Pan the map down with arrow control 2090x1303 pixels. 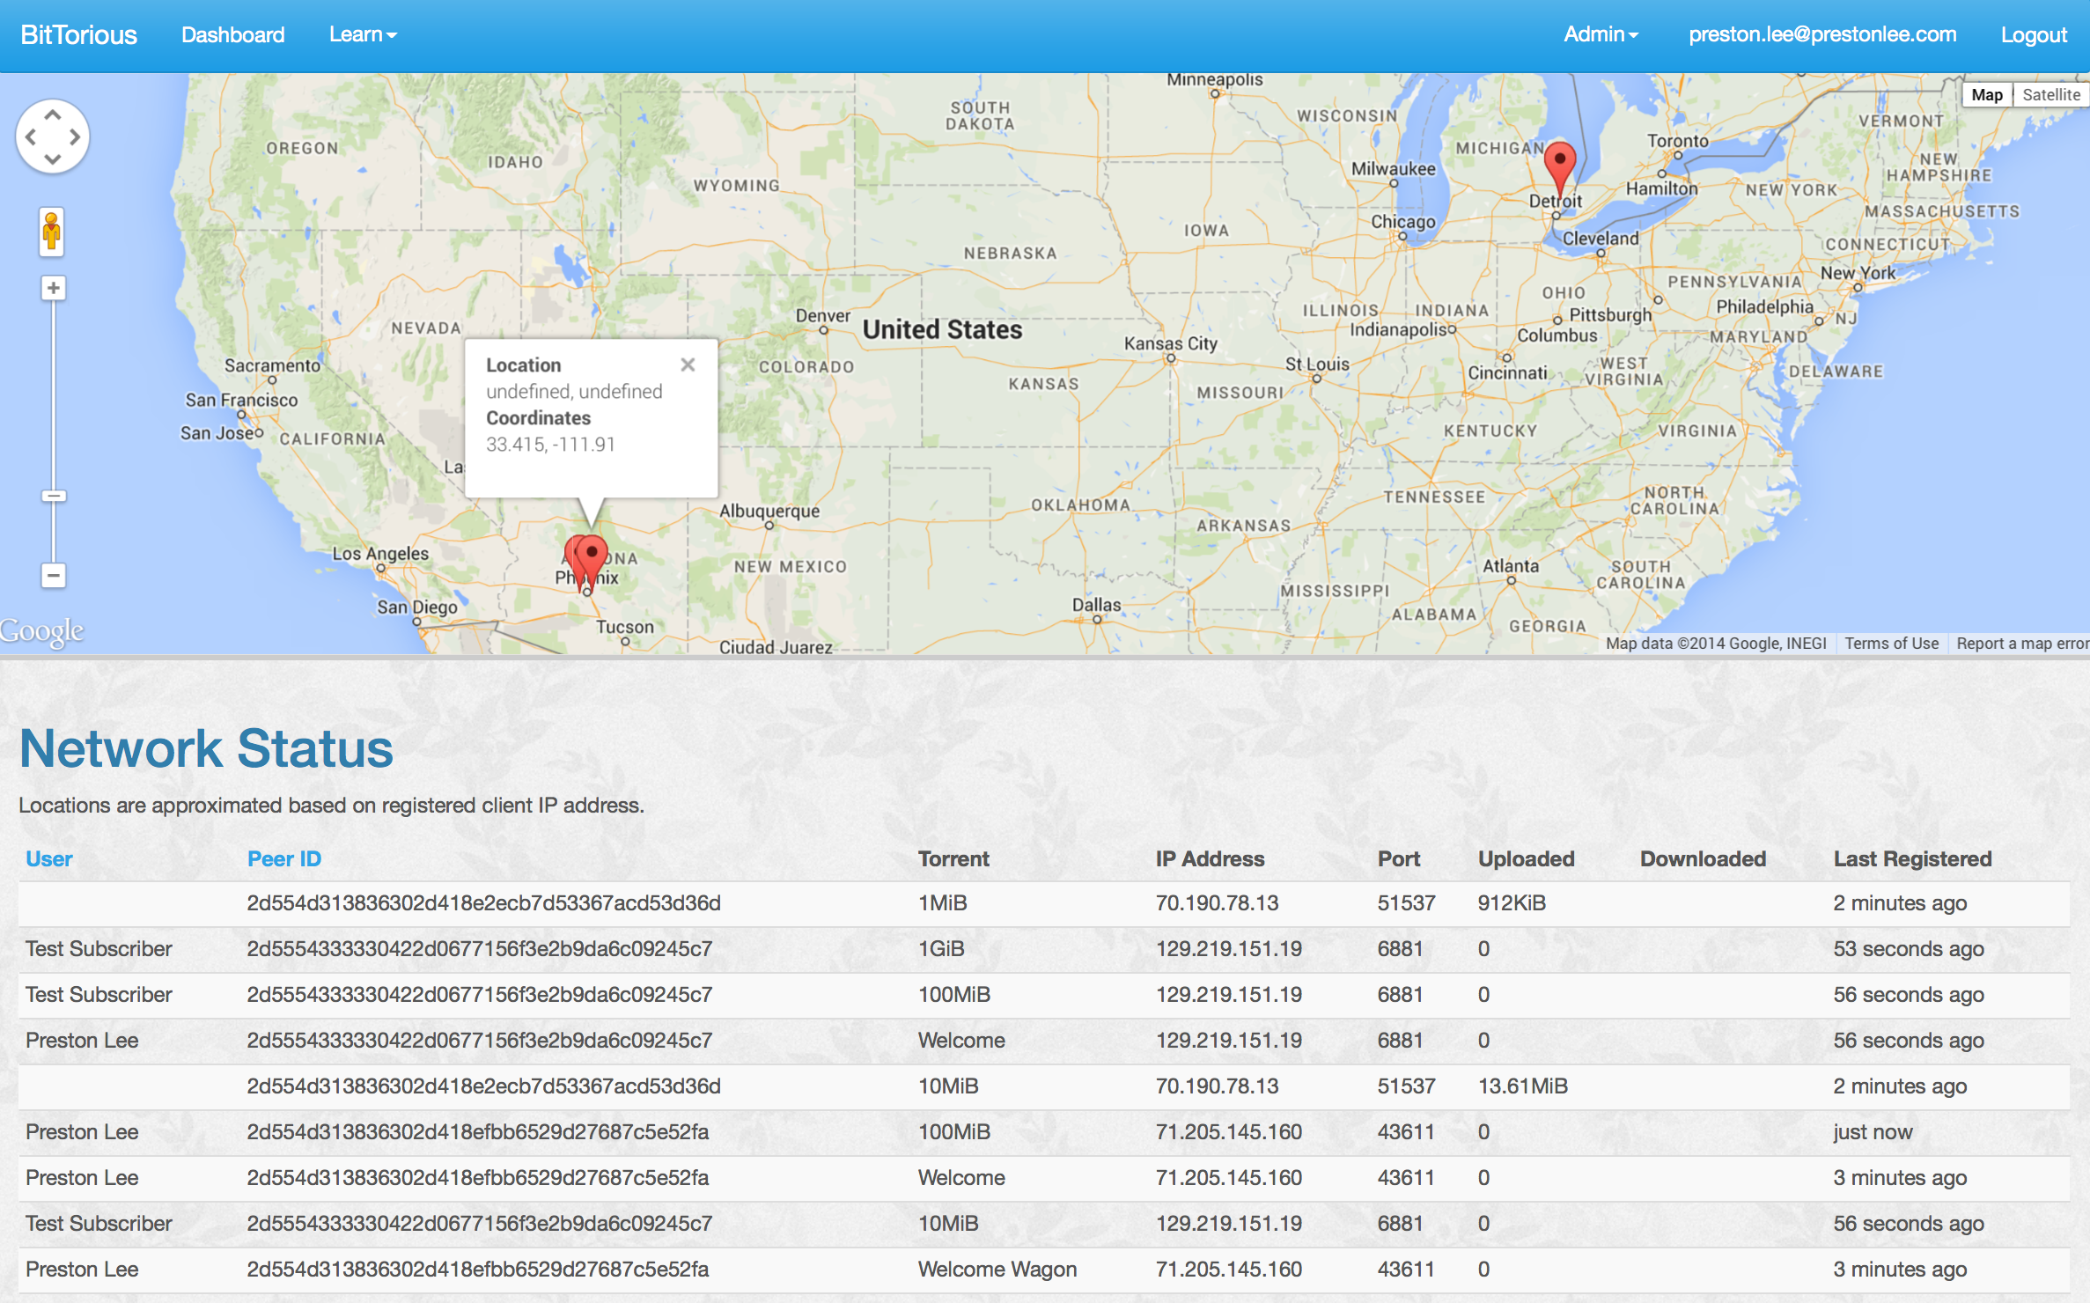pyautogui.click(x=53, y=159)
